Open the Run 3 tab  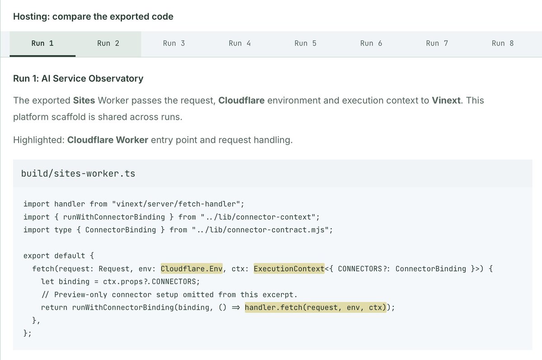tap(174, 43)
